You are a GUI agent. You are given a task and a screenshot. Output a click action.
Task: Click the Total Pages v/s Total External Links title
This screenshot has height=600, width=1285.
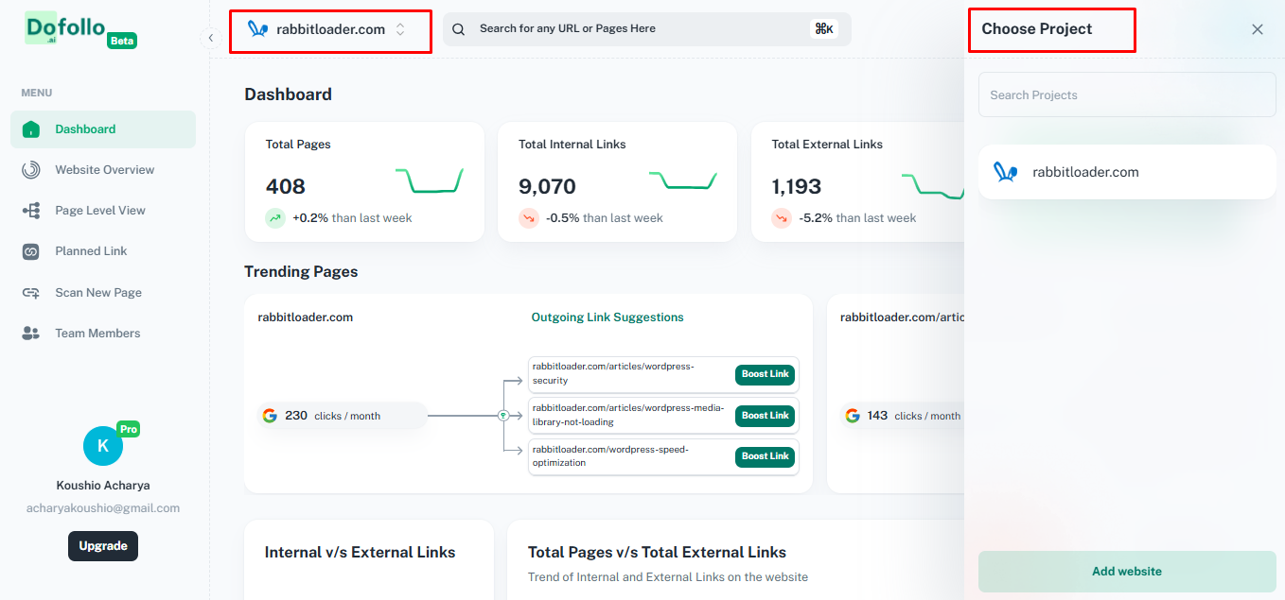(x=657, y=553)
